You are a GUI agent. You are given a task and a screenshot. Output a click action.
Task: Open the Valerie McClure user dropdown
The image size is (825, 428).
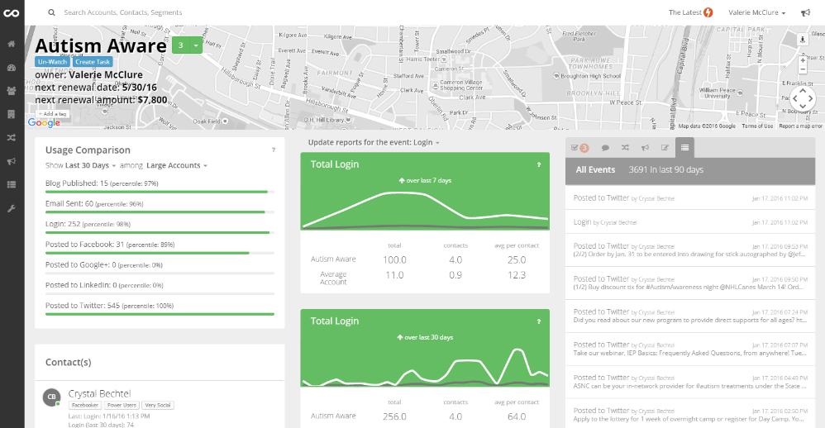(756, 12)
